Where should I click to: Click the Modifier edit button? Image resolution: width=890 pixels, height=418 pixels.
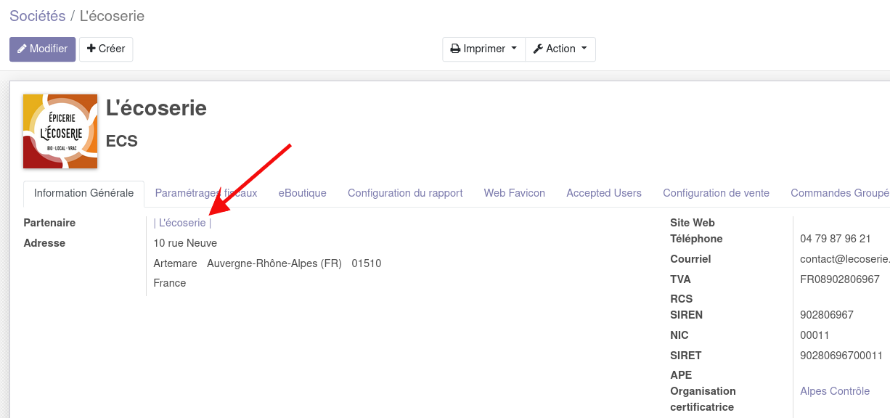[x=42, y=49]
